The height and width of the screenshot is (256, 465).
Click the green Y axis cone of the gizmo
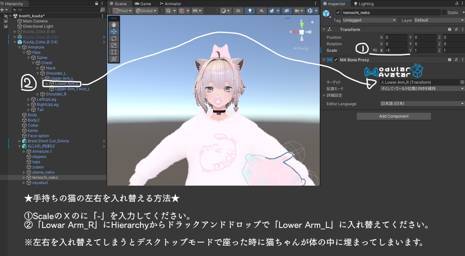[x=302, y=24]
